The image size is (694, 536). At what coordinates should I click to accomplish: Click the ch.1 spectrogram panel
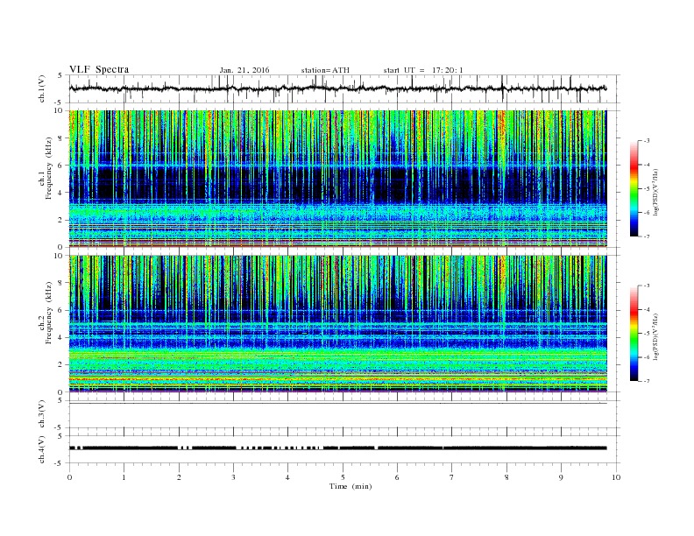tap(337, 179)
